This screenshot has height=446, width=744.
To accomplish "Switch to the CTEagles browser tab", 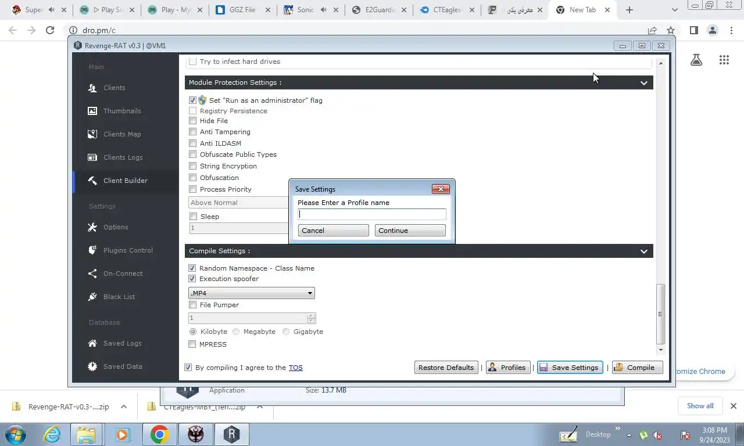I will 448,10.
